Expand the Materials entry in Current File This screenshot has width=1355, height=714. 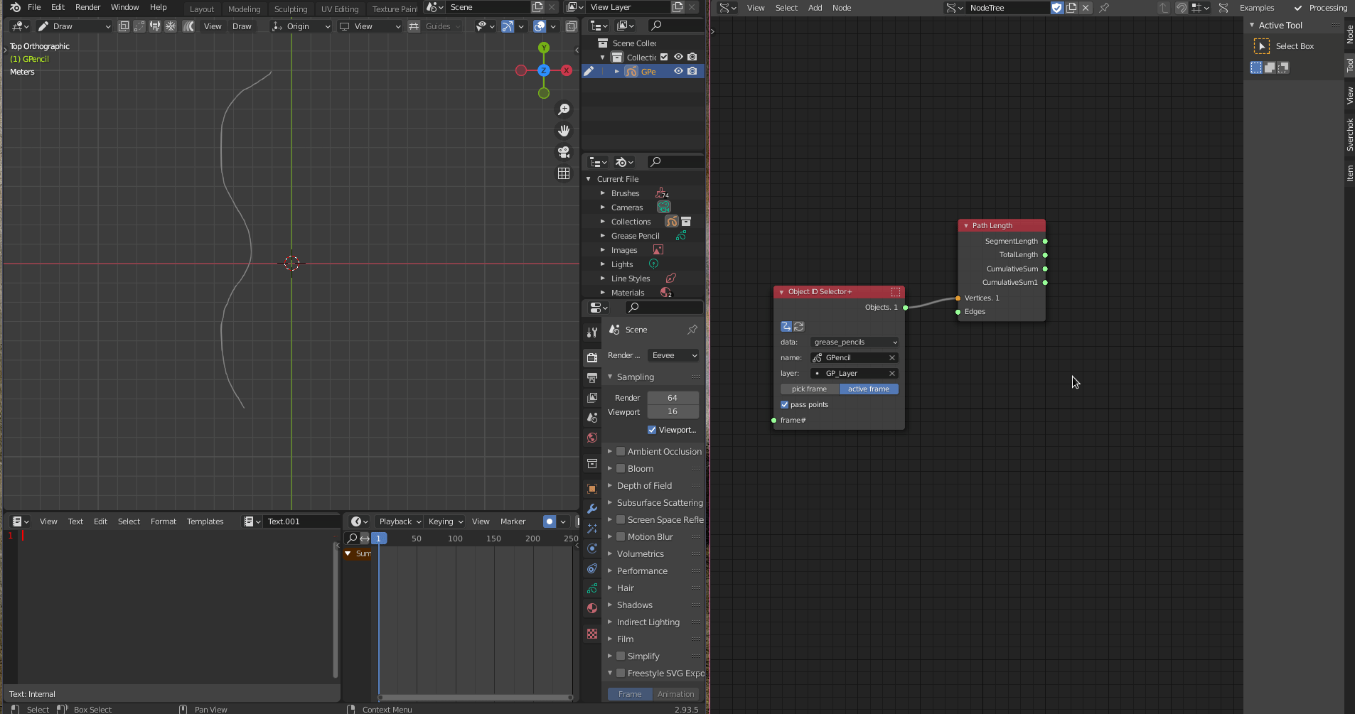click(x=603, y=293)
